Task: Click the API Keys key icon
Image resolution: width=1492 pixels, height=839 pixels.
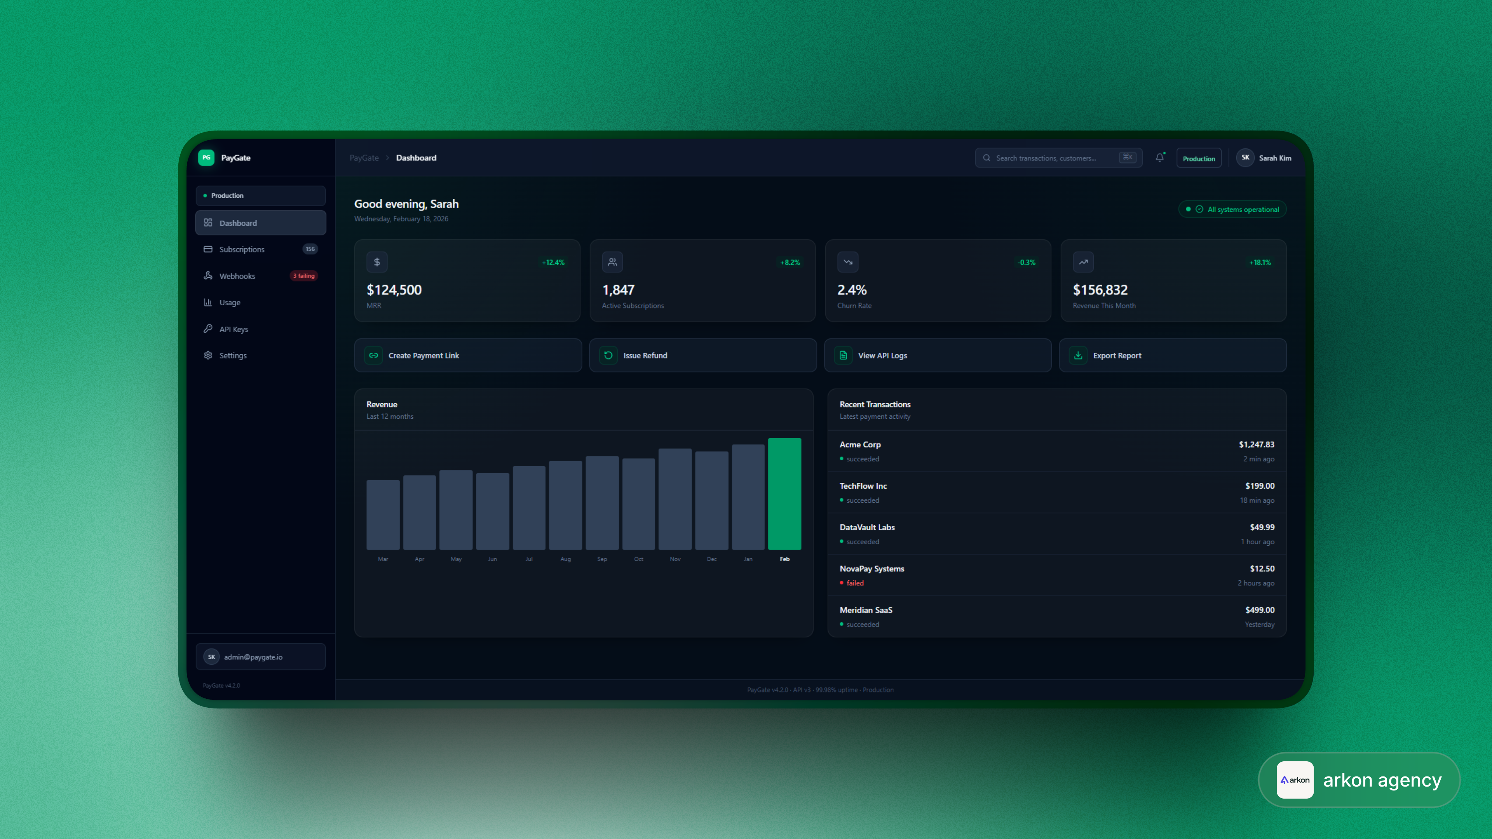Action: click(208, 329)
